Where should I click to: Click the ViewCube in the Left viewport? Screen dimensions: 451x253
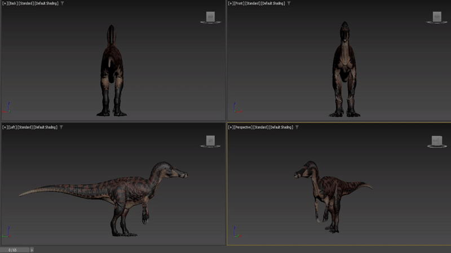[x=210, y=141]
